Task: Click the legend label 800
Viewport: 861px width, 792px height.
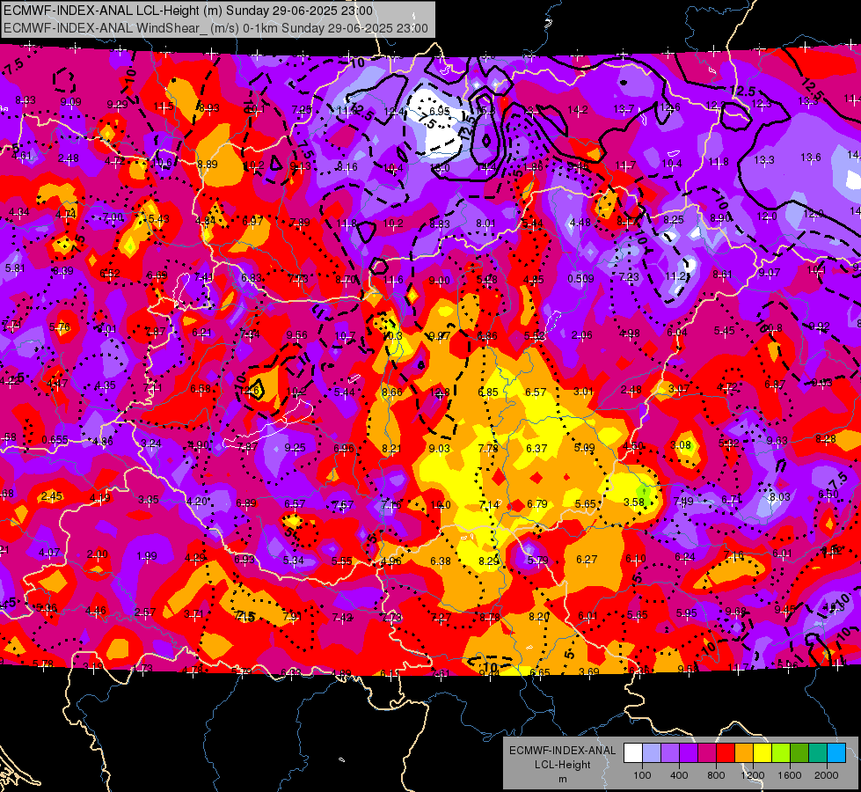Action: (x=716, y=775)
